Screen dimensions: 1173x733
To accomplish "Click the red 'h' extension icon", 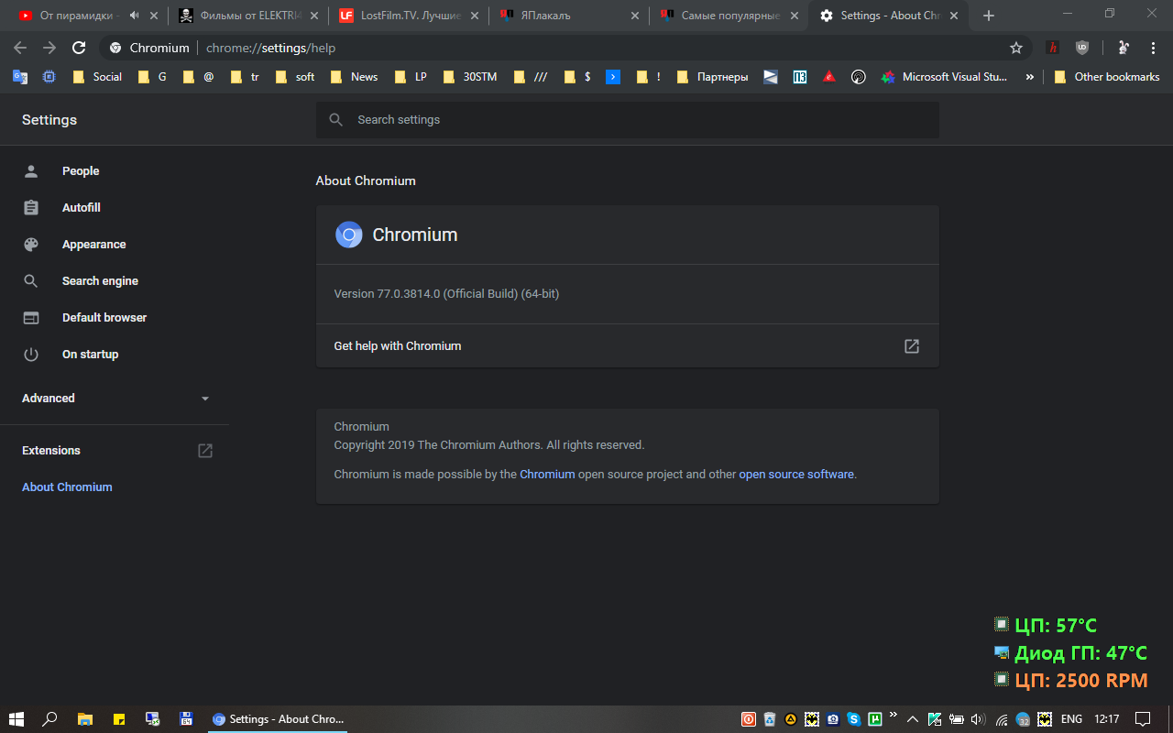I will click(1053, 48).
